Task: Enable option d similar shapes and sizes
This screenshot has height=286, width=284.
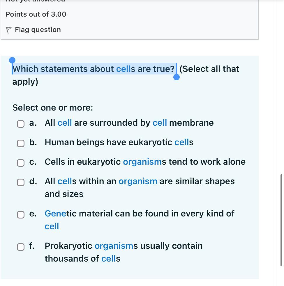Action: 21,182
